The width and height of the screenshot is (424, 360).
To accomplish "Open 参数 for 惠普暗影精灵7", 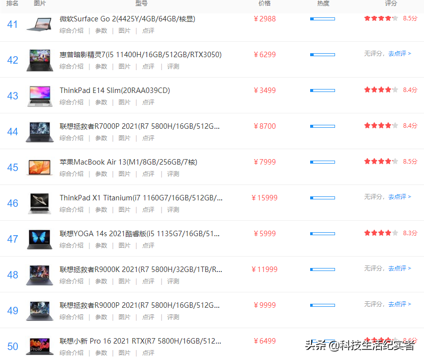I will pos(101,67).
